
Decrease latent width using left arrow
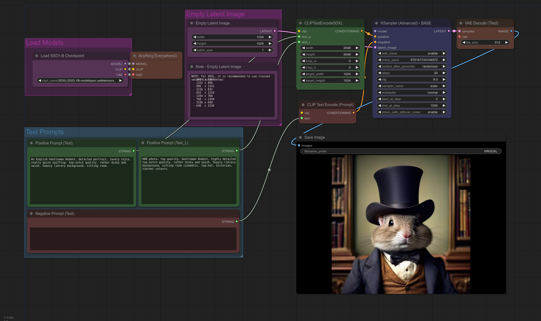coord(195,37)
